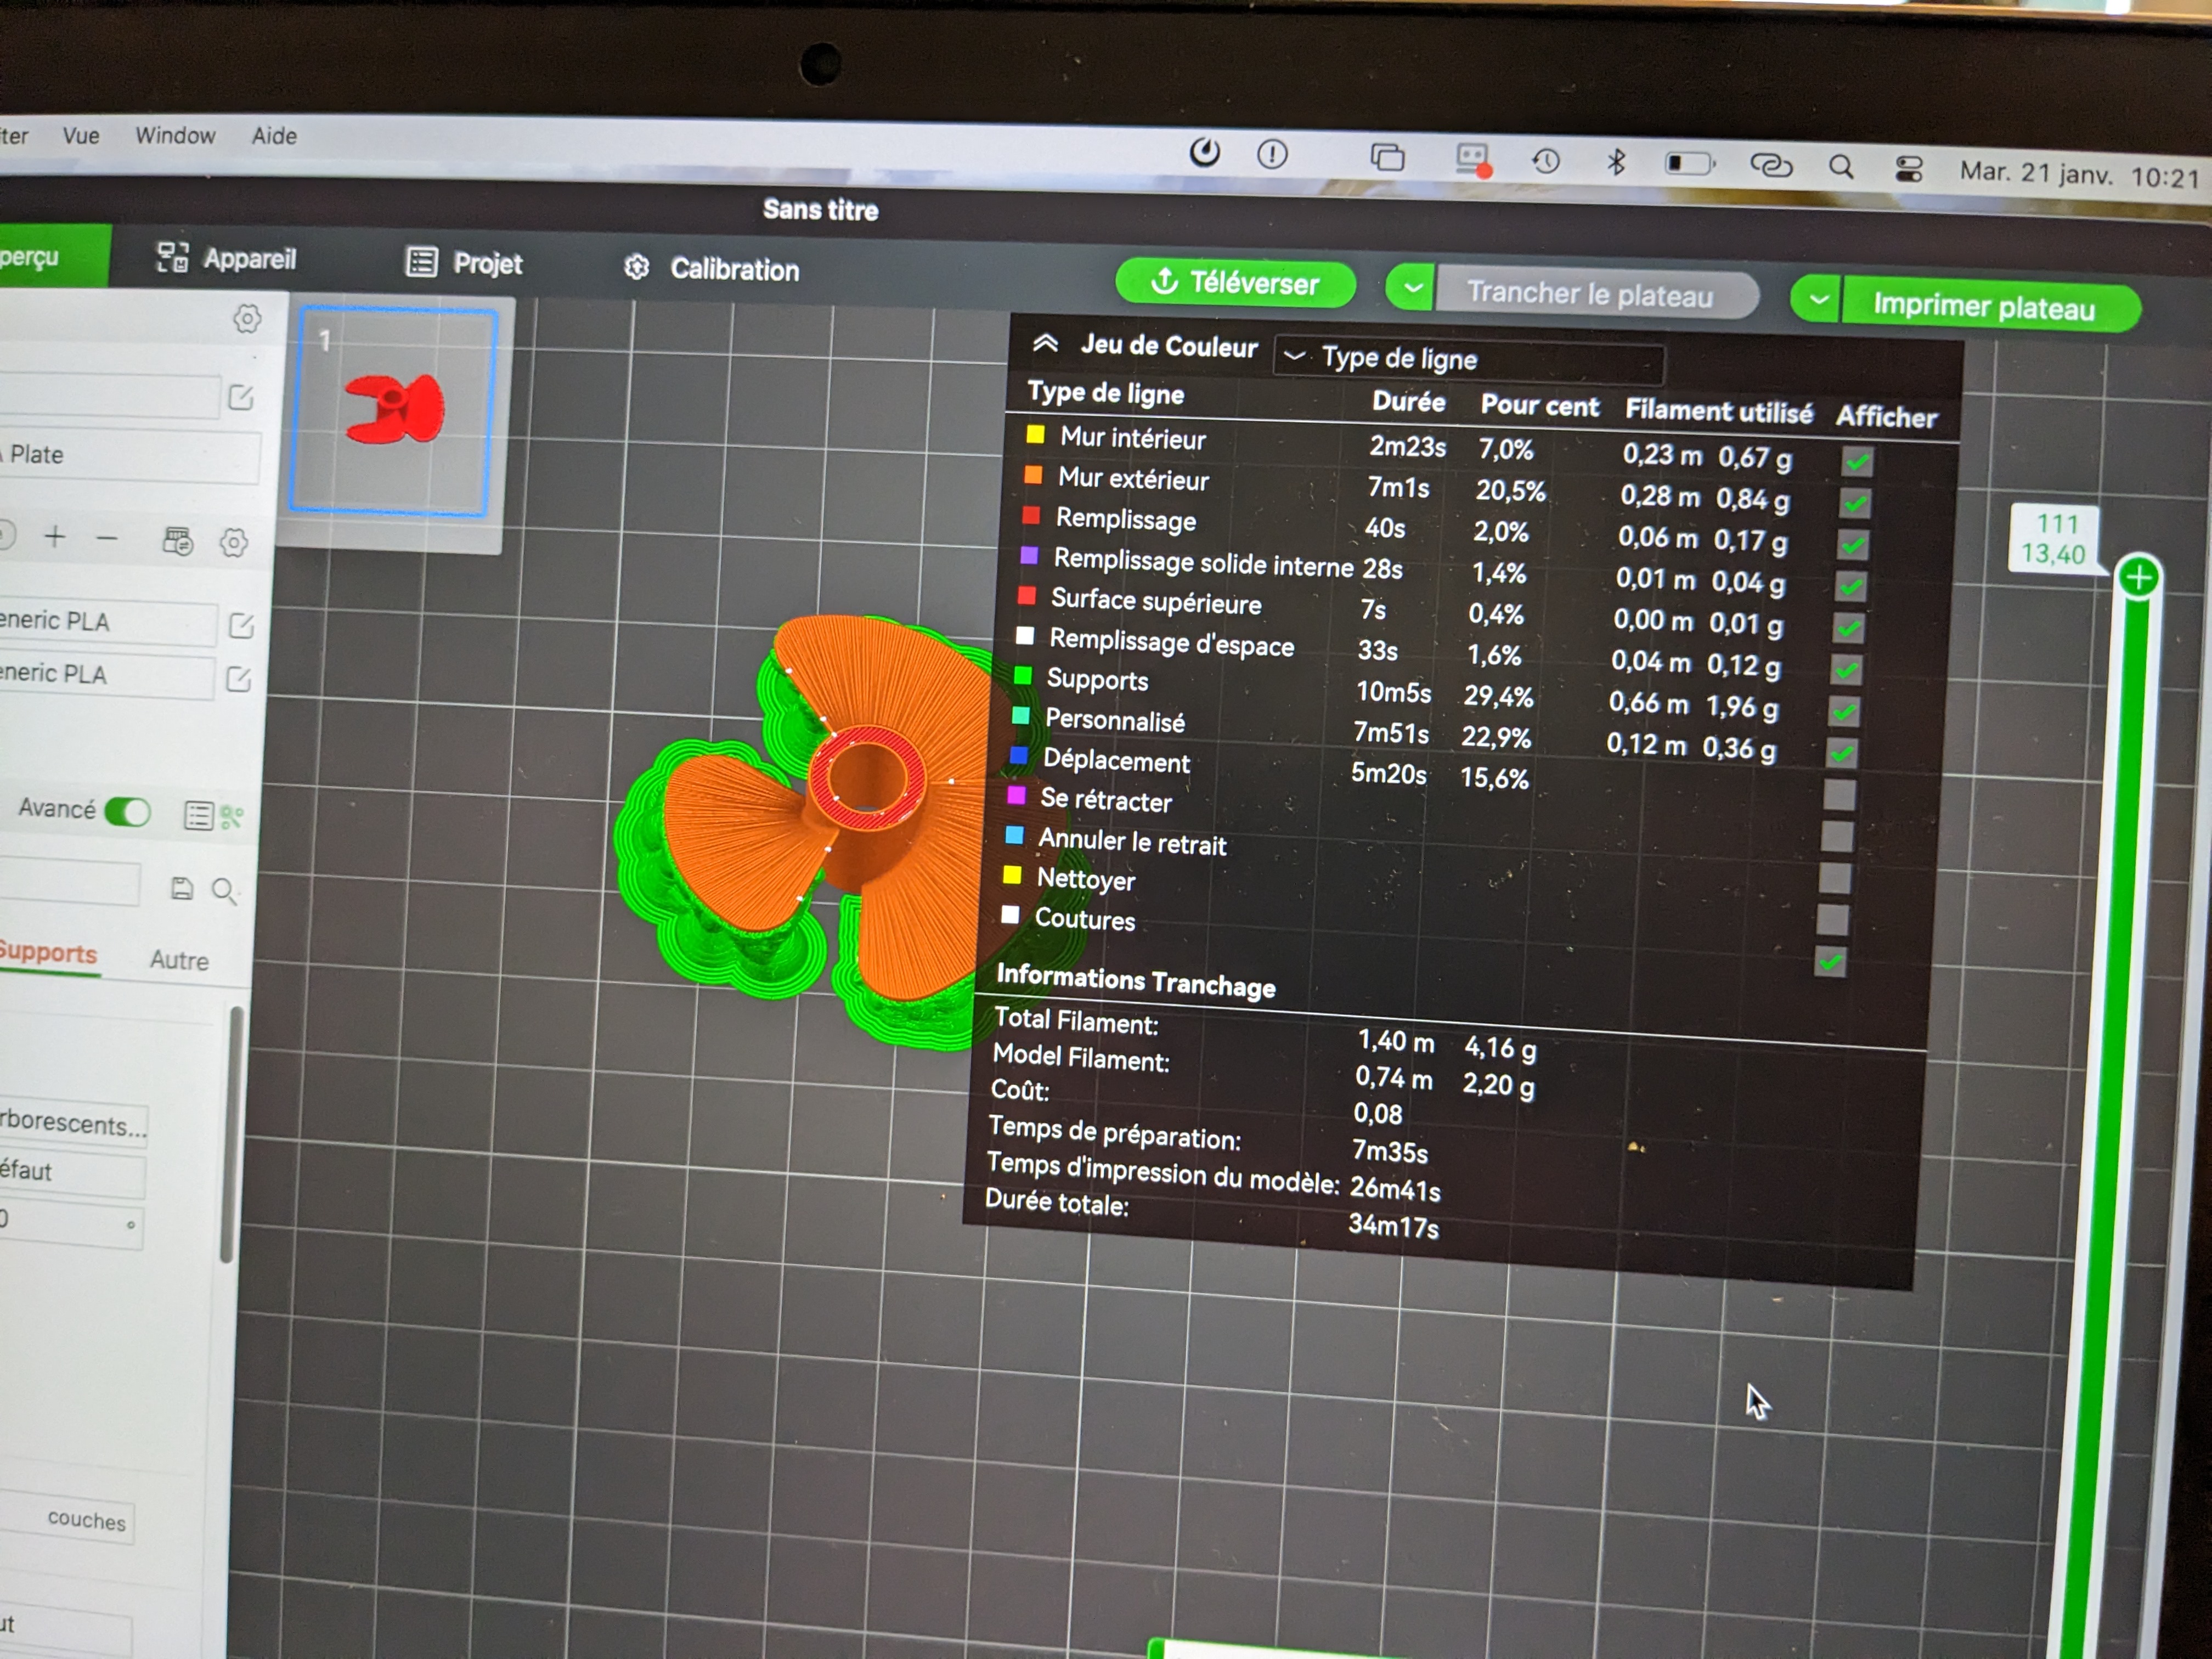This screenshot has height=1659, width=2212.
Task: Open Time Machine menu bar icon
Action: 1546,160
